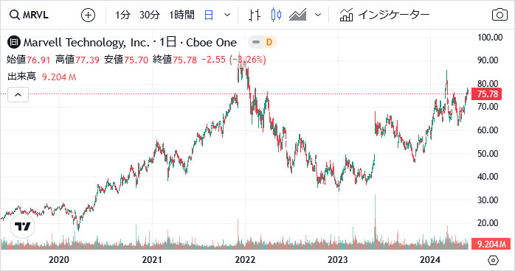Collapse the legend with the up chevron
This screenshot has width=515, height=271.
18,95
